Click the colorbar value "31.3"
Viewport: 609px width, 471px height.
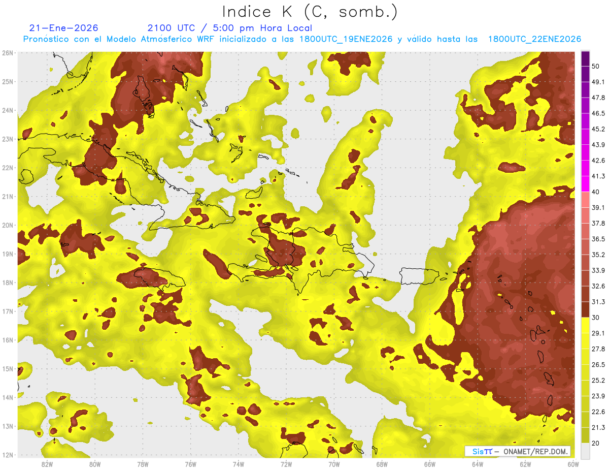pos(598,302)
